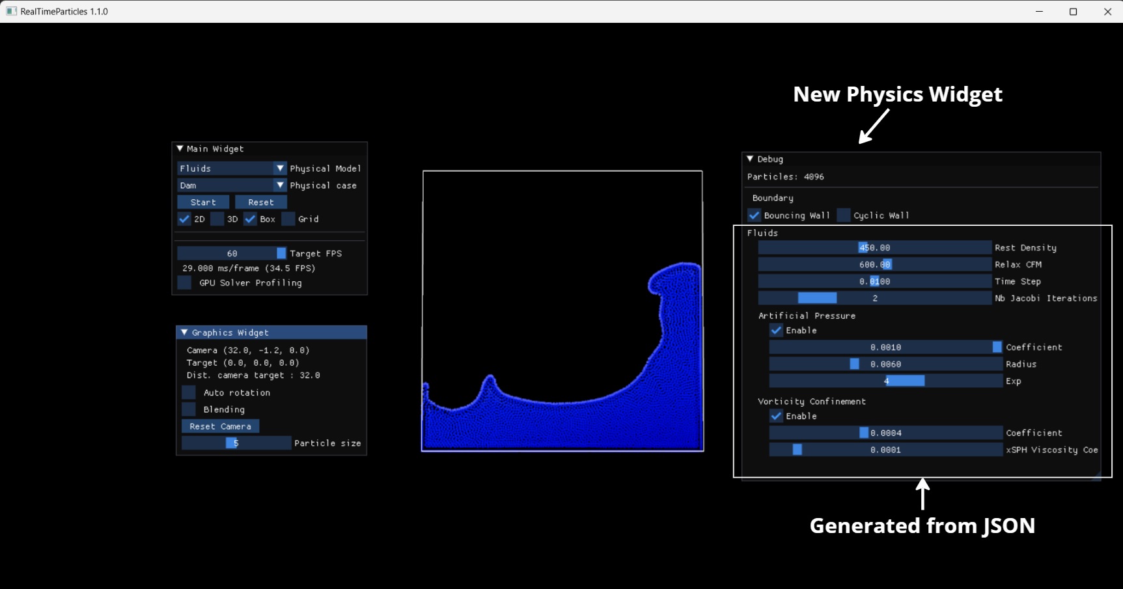Click the Reset Camera button

[221, 426]
